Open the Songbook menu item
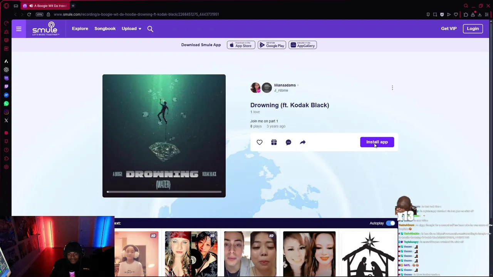This screenshot has height=277, width=493. (105, 29)
